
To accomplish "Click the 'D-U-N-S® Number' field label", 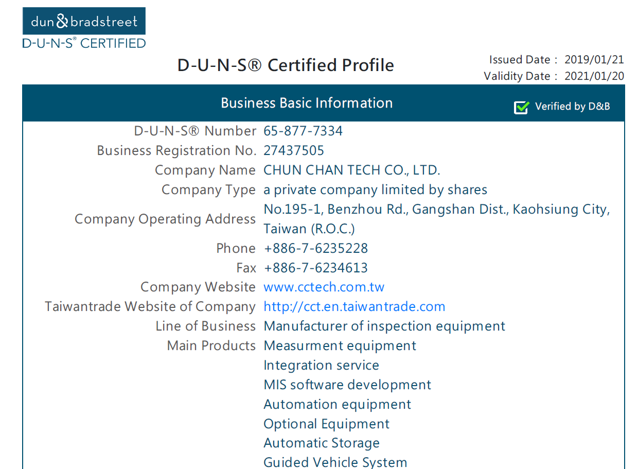I will pyautogui.click(x=195, y=131).
